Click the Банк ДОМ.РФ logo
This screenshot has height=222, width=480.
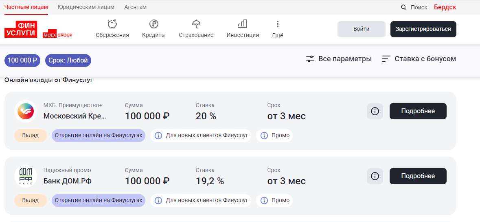(x=26, y=176)
